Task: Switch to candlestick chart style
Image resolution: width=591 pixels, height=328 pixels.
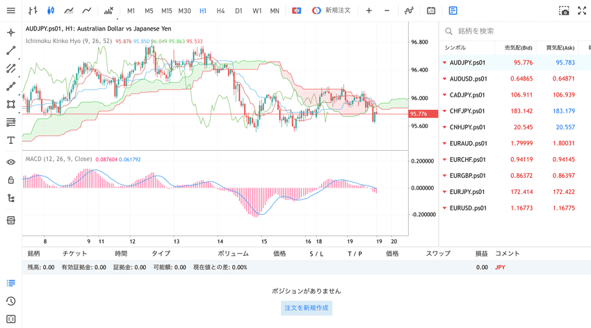Action: (x=51, y=10)
